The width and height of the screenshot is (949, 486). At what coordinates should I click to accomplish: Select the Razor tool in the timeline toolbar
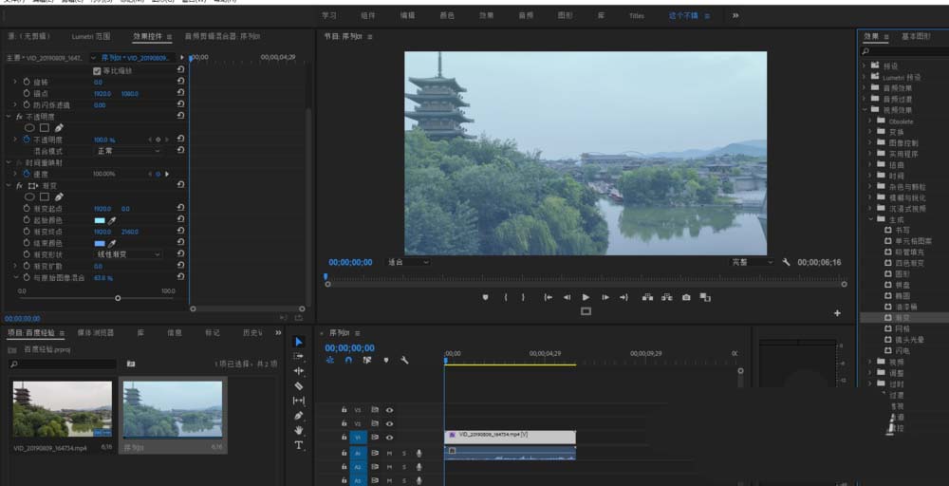pos(299,386)
